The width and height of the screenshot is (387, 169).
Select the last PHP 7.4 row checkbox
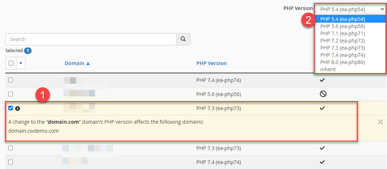(x=11, y=162)
